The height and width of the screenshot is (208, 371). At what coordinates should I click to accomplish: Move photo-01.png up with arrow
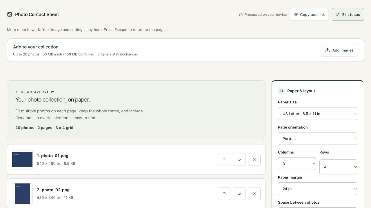click(x=224, y=159)
